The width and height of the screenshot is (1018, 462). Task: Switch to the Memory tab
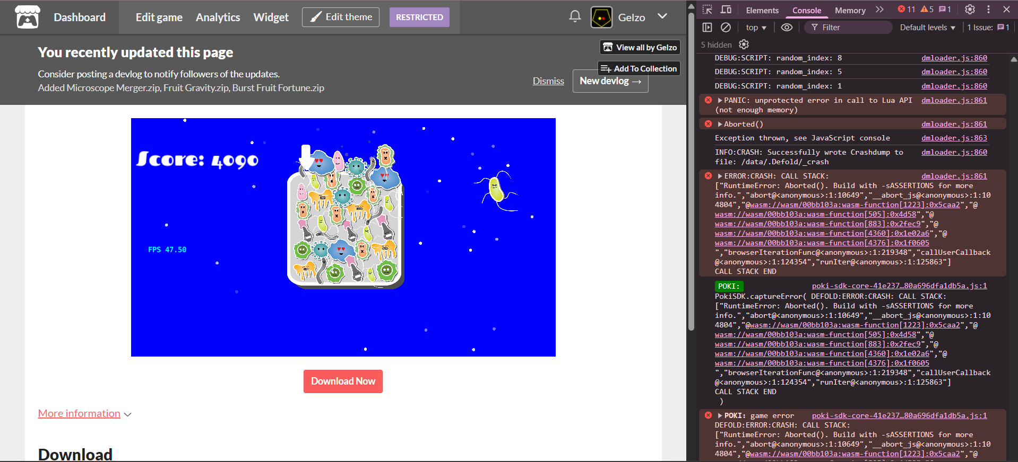[850, 10]
